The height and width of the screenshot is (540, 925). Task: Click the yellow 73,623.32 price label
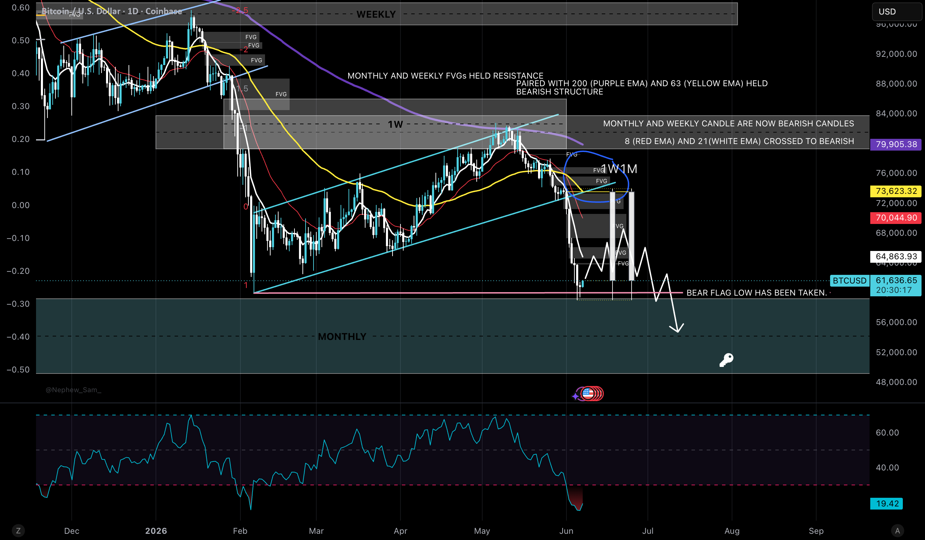click(x=896, y=191)
